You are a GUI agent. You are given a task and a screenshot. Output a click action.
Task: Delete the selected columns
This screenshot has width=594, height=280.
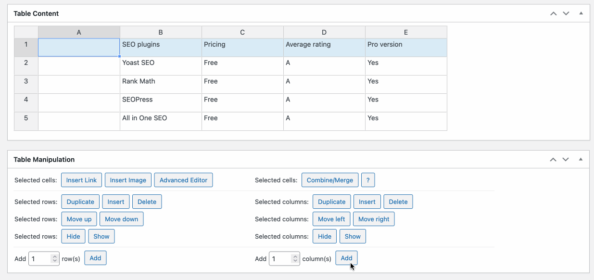[x=398, y=202]
